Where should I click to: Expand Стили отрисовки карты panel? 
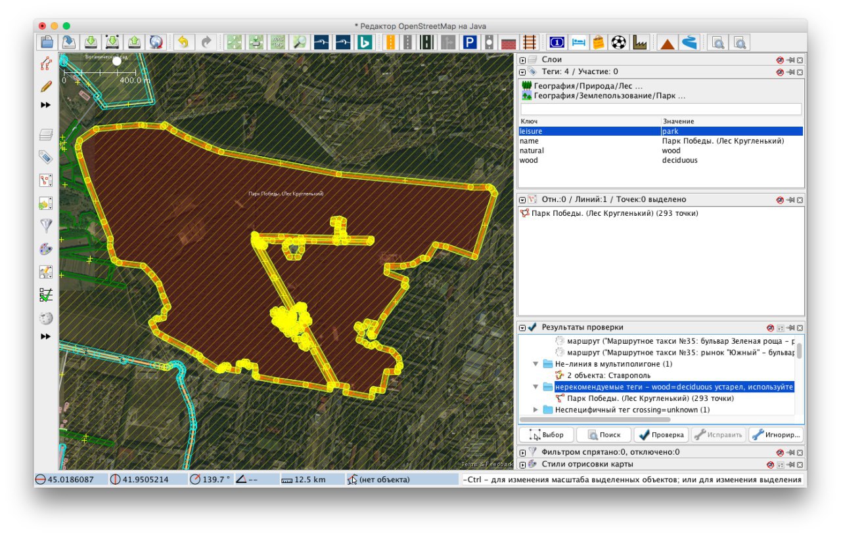(522, 464)
